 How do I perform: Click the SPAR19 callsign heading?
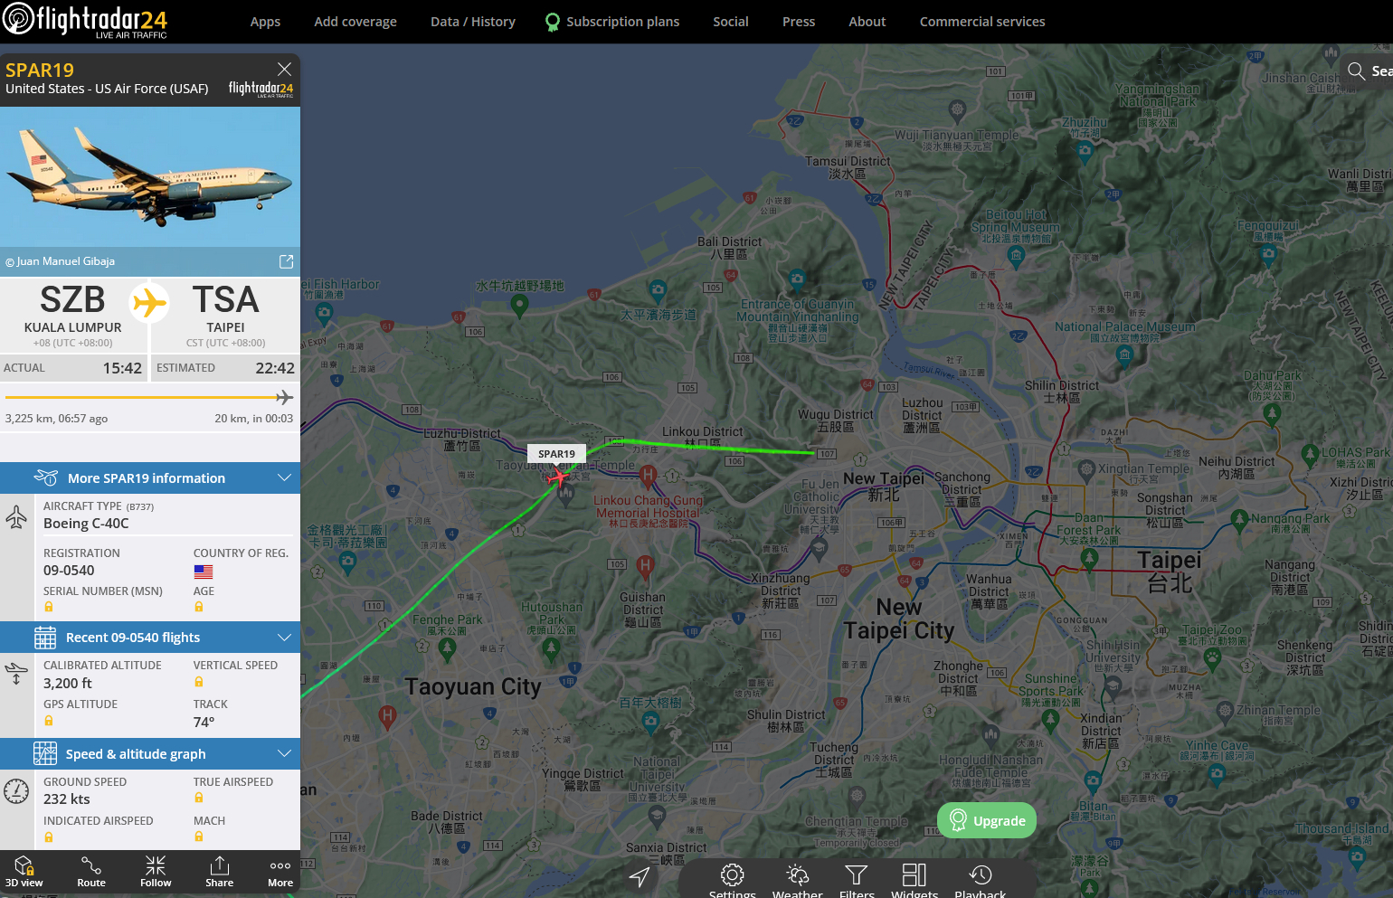[40, 70]
